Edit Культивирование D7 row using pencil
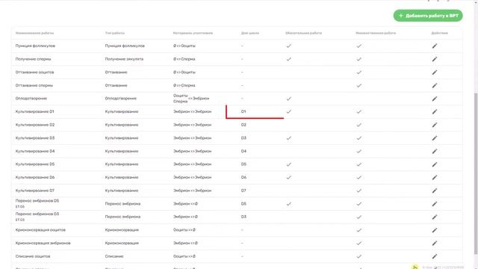This screenshot has width=478, height=269. pos(435,191)
